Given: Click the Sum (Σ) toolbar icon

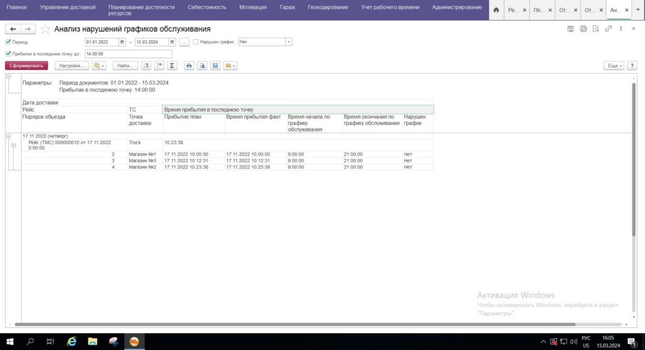Looking at the screenshot, I should (171, 65).
